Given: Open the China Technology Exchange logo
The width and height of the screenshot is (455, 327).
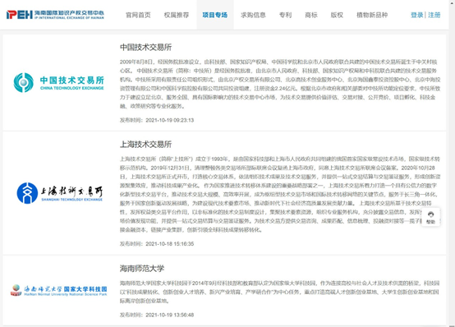Looking at the screenshot, I should (x=58, y=83).
